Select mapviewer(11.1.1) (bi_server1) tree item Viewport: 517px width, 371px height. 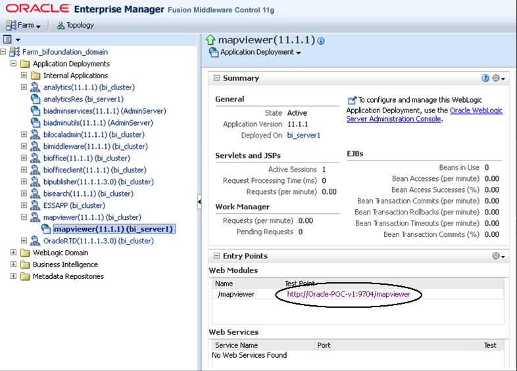point(113,229)
